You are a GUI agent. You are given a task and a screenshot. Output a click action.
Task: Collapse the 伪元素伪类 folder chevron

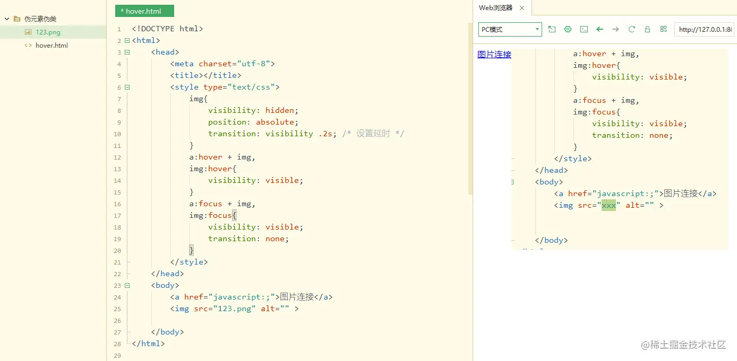tap(7, 19)
